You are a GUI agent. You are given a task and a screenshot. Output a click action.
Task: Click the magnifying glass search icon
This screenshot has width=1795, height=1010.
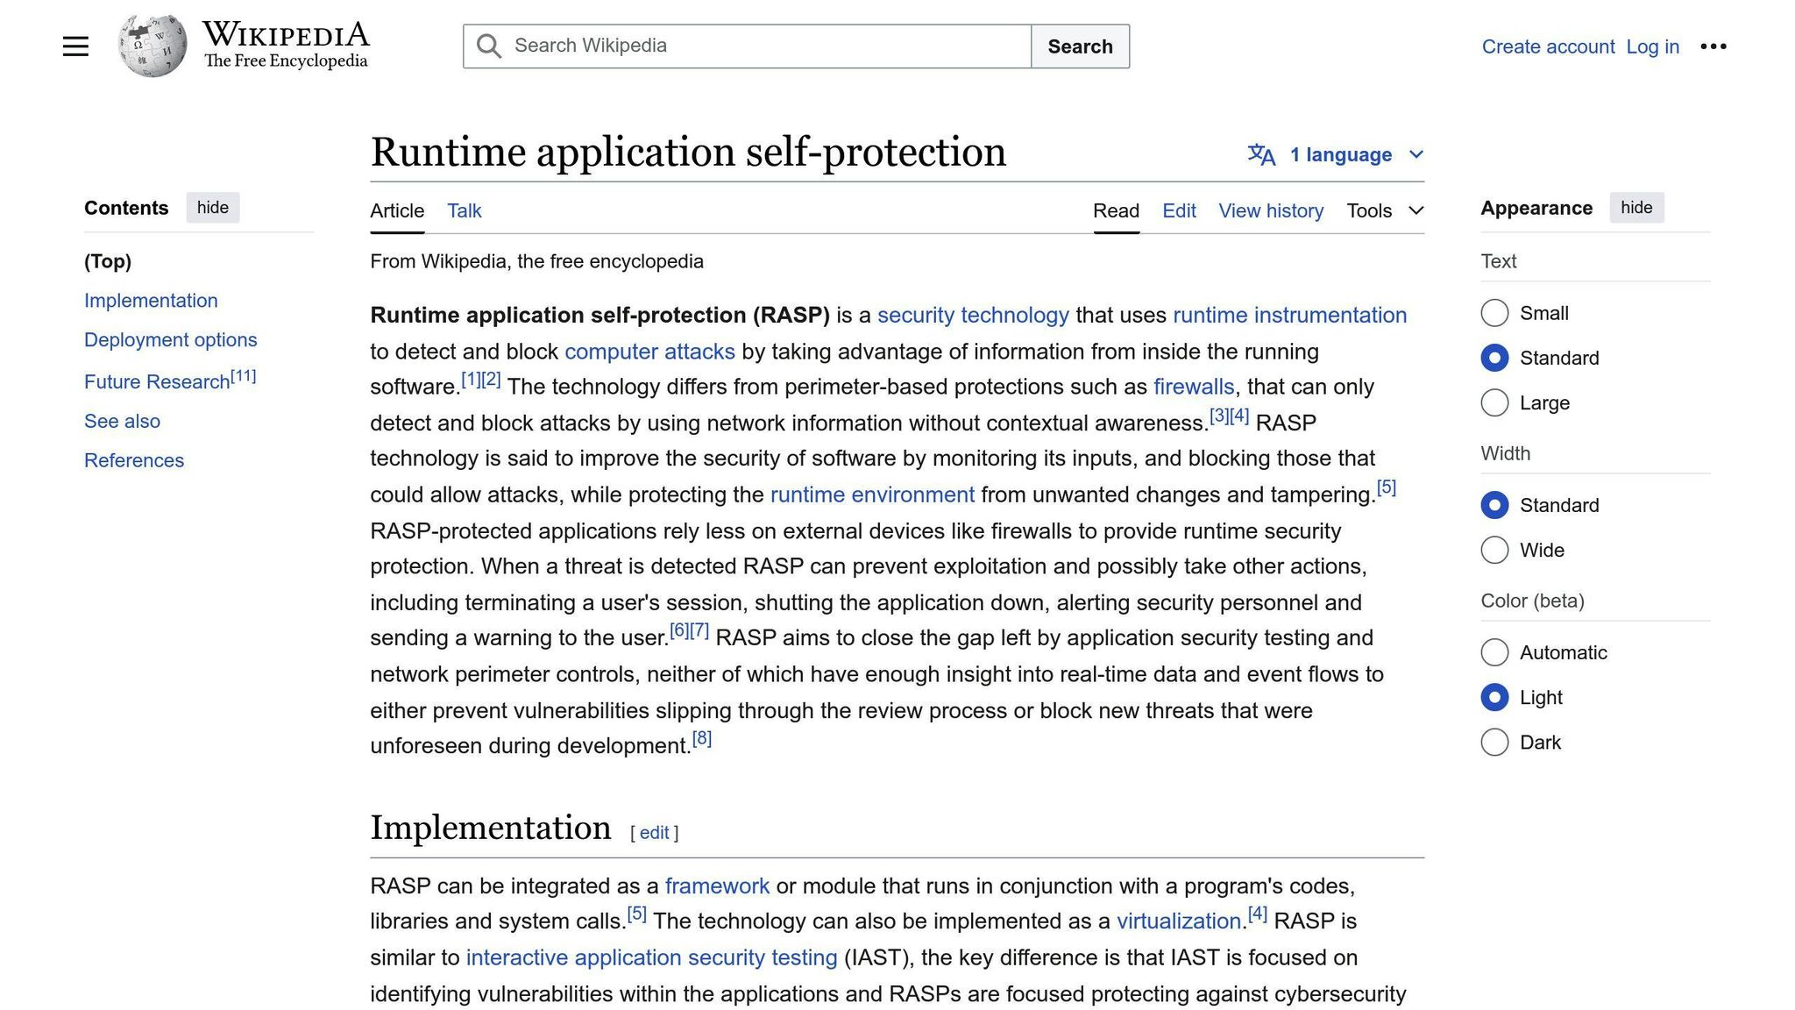click(x=489, y=46)
